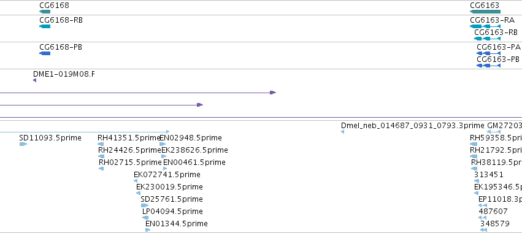Click the 313451 feature label

[489, 175]
